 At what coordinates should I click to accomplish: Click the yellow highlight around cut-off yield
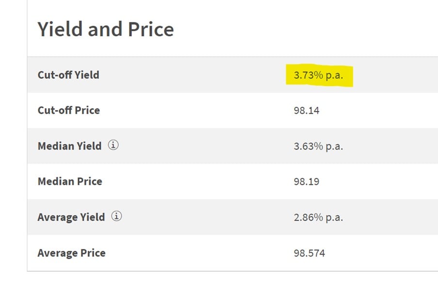319,75
